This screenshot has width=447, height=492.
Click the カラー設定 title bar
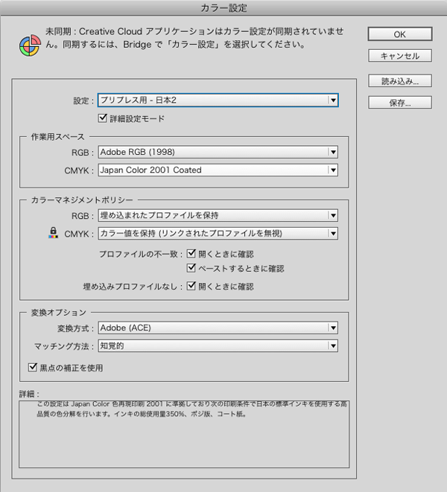tap(223, 7)
